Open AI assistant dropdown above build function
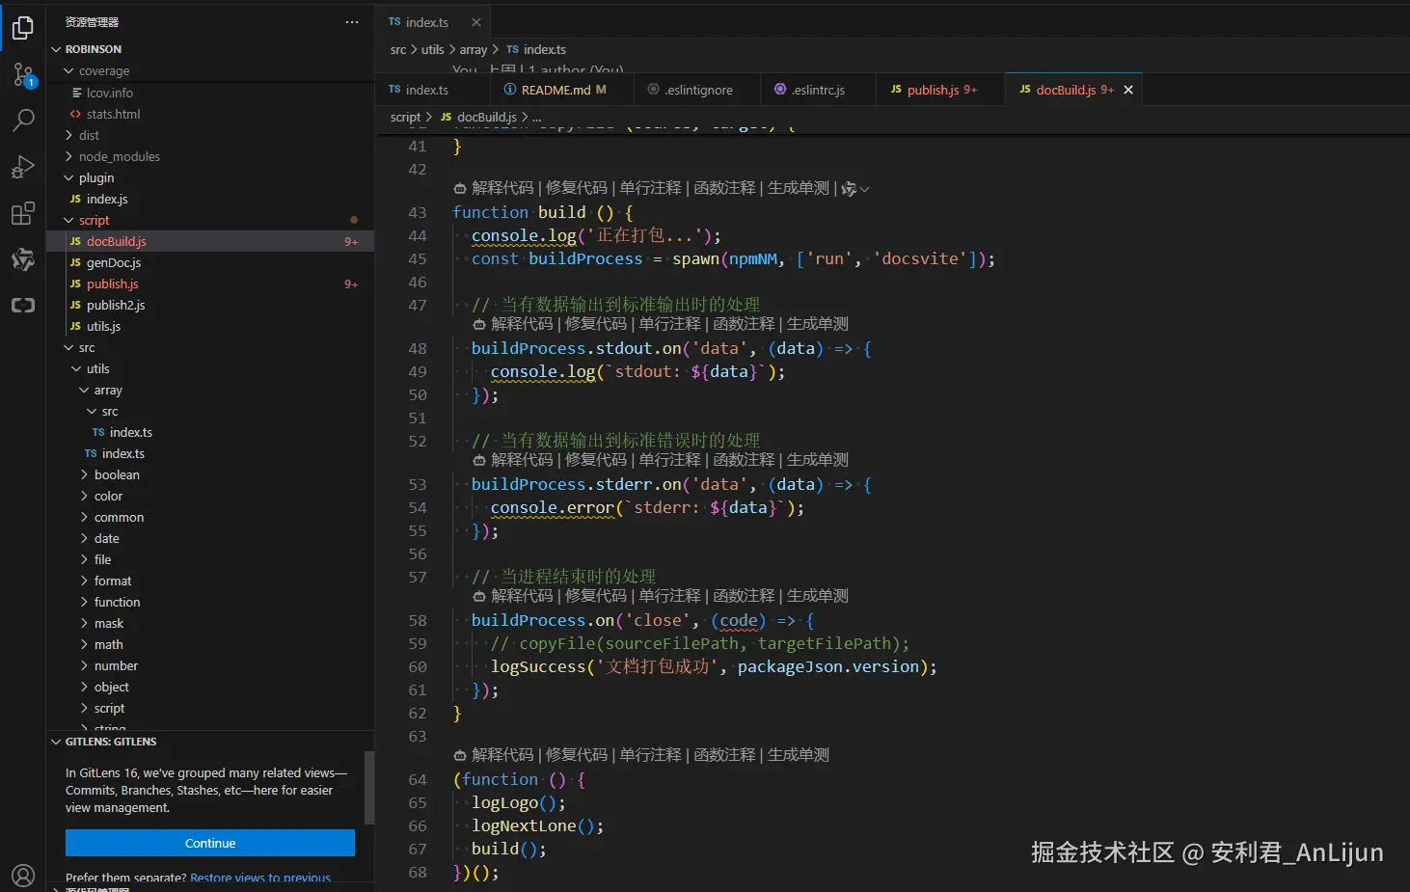Viewport: 1410px width, 892px height. click(x=855, y=189)
